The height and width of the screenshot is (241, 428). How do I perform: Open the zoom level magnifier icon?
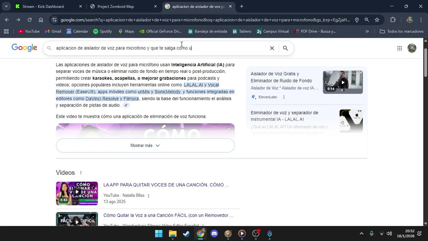(367, 20)
